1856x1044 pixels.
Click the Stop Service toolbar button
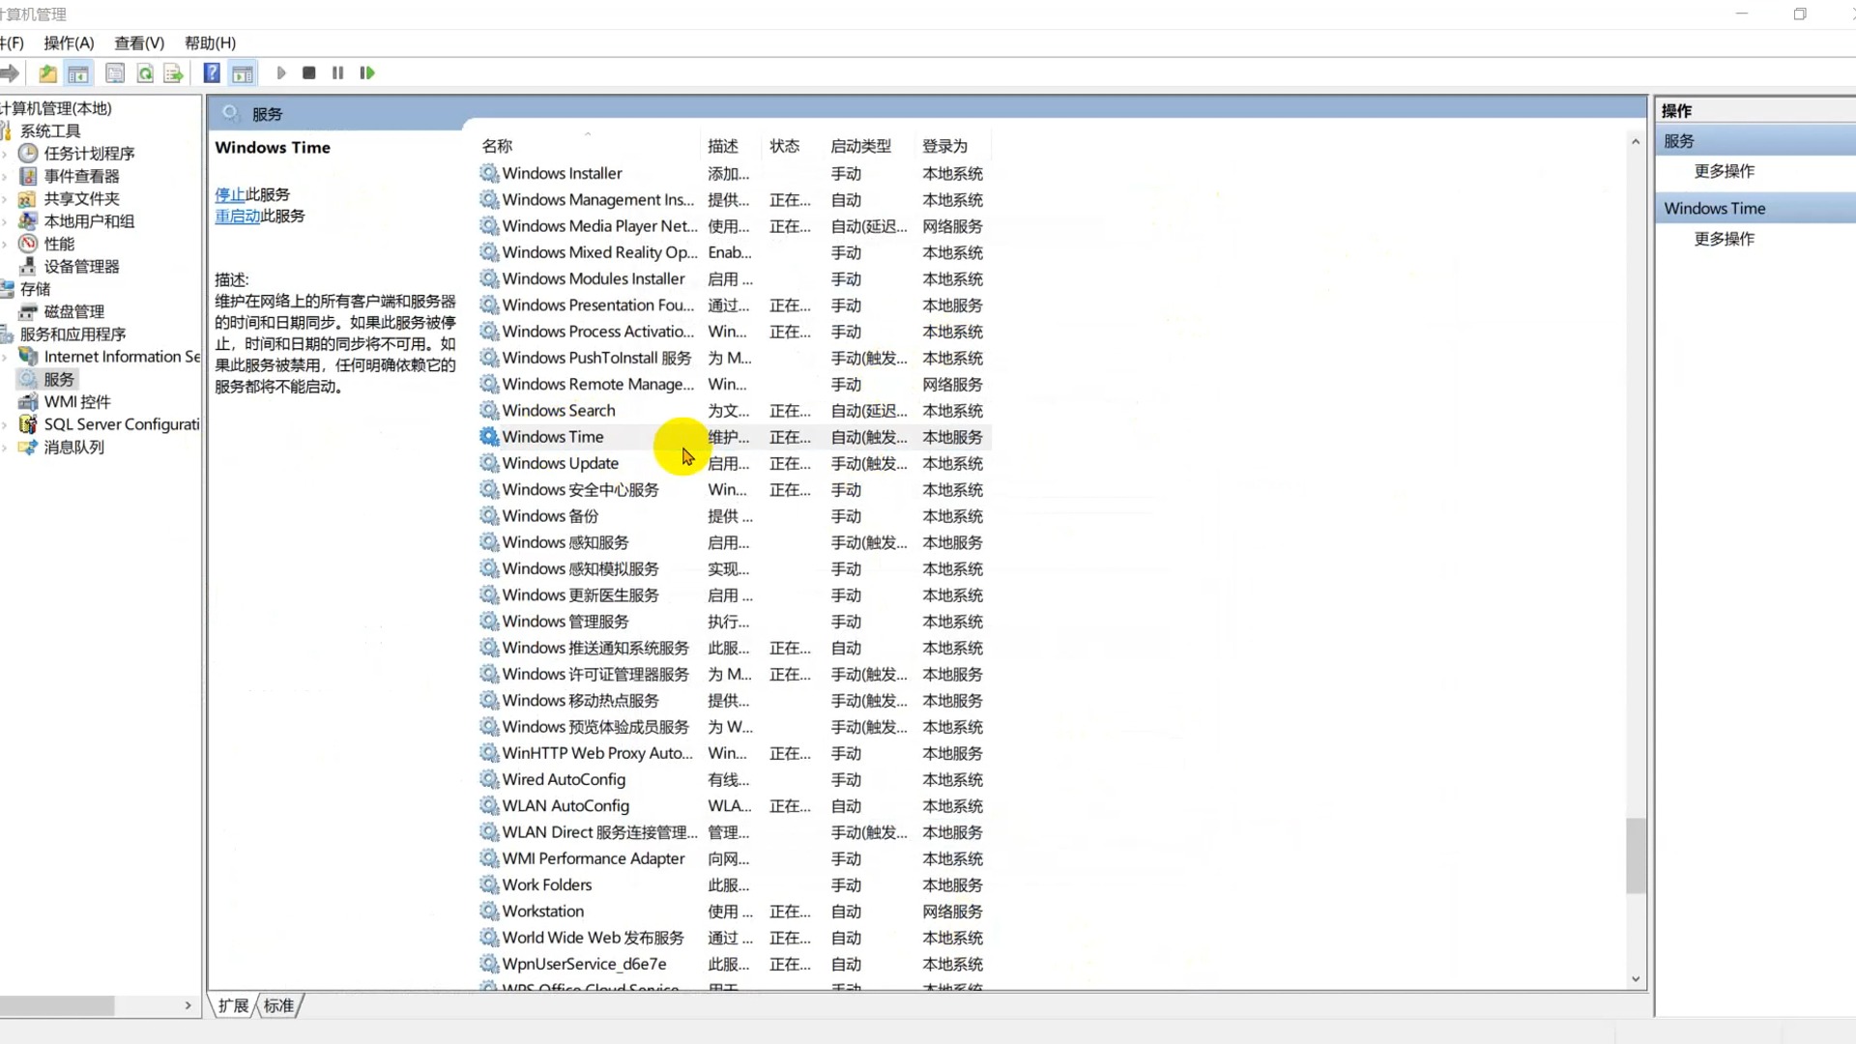[309, 73]
